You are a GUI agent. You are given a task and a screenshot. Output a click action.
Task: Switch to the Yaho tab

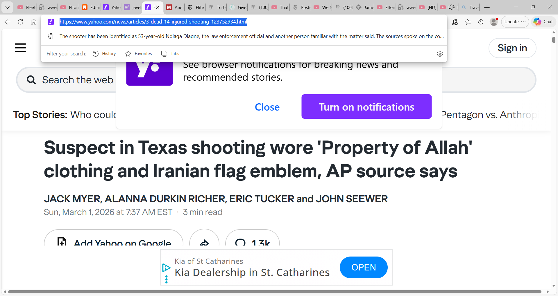click(x=112, y=7)
